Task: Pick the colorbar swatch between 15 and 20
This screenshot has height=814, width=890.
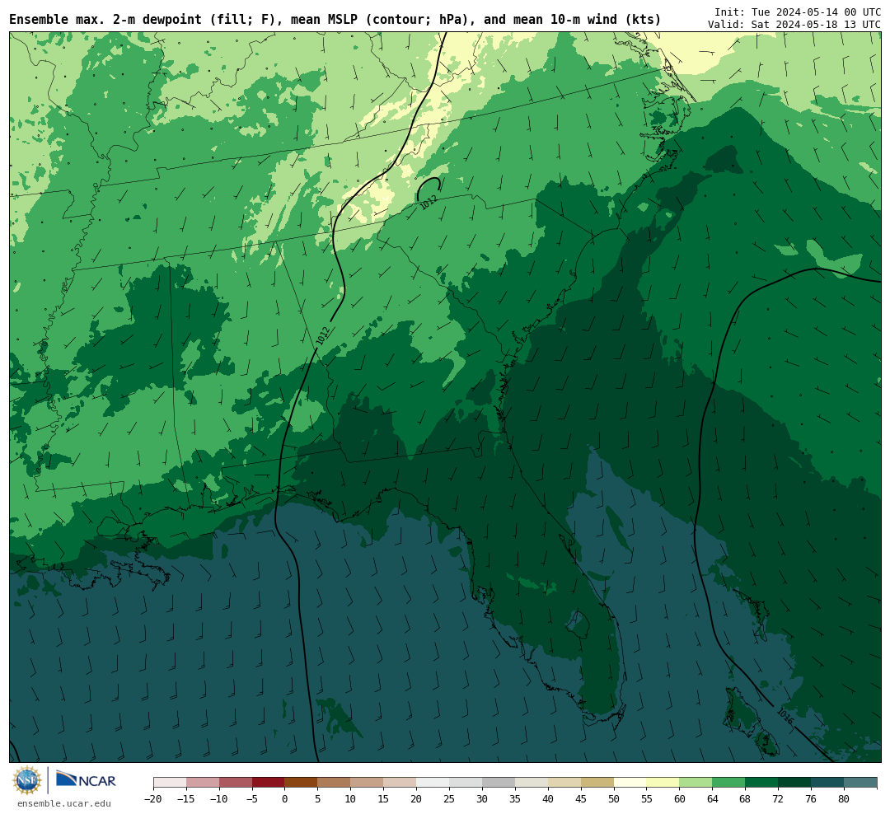Action: coord(400,783)
